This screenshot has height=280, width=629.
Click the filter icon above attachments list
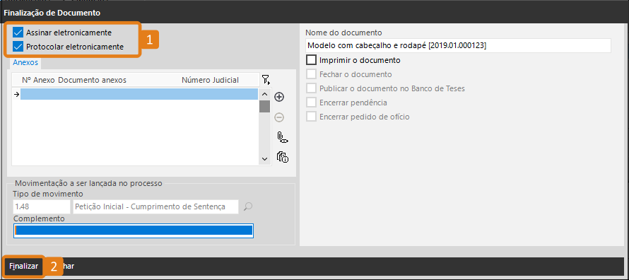(266, 79)
